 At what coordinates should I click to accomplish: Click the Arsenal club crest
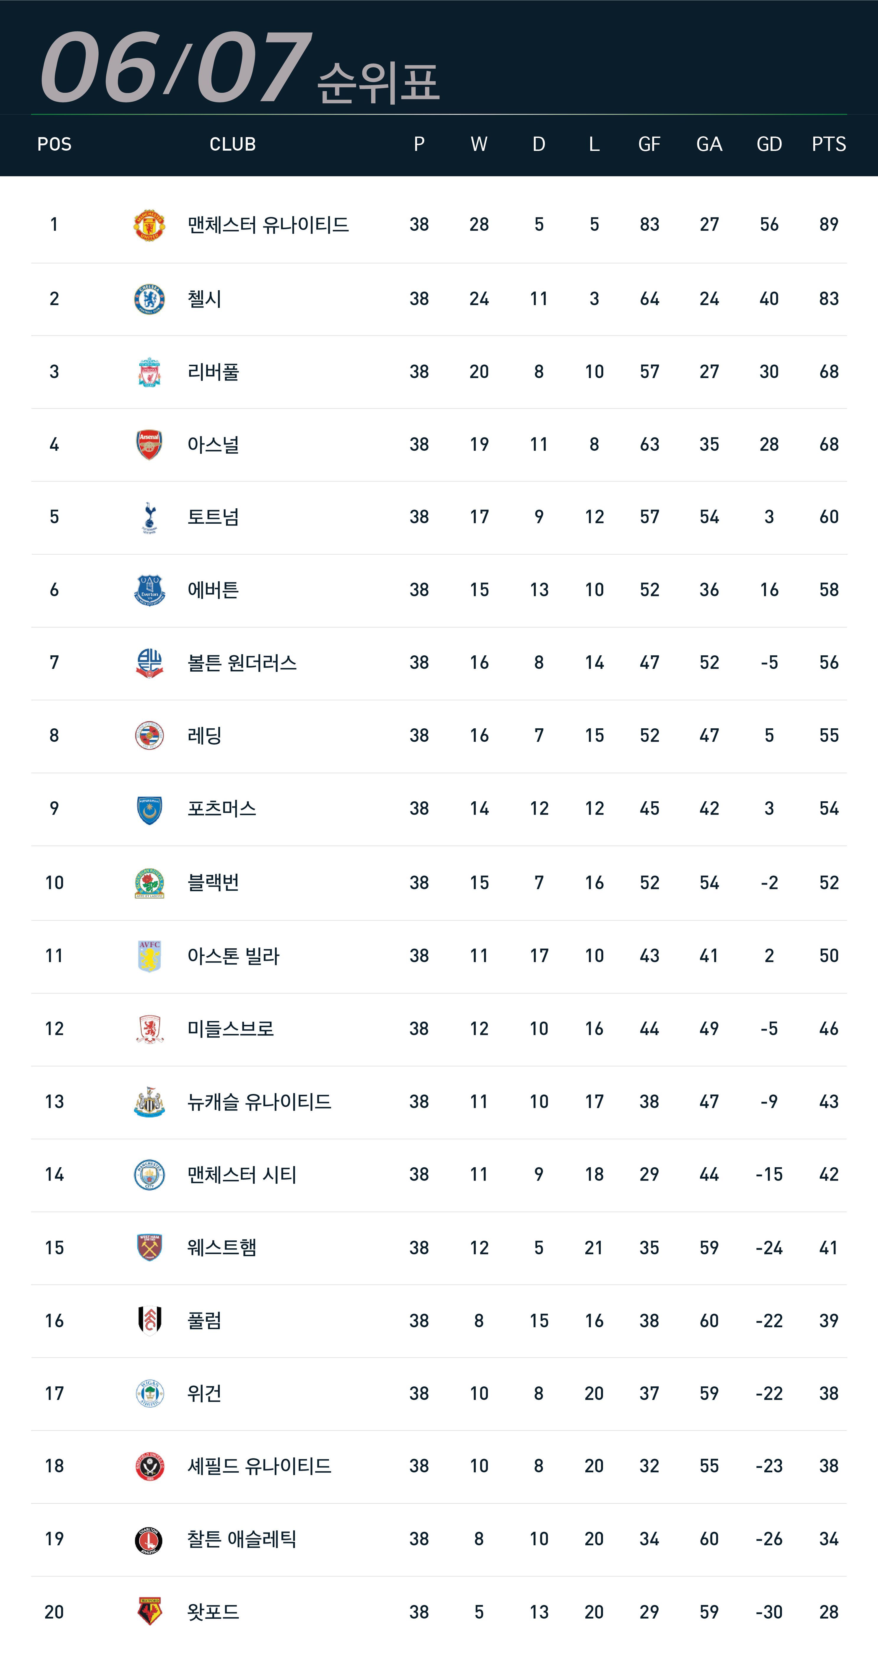point(149,445)
